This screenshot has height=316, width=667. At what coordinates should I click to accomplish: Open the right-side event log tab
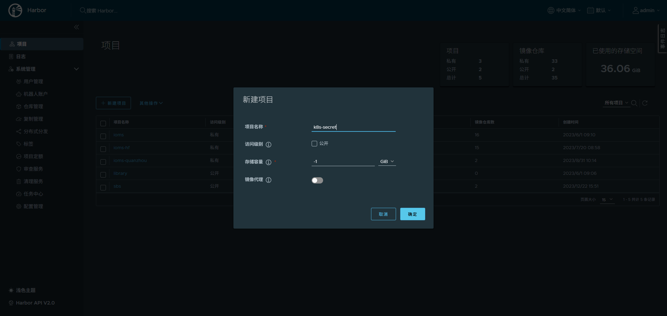point(662,38)
